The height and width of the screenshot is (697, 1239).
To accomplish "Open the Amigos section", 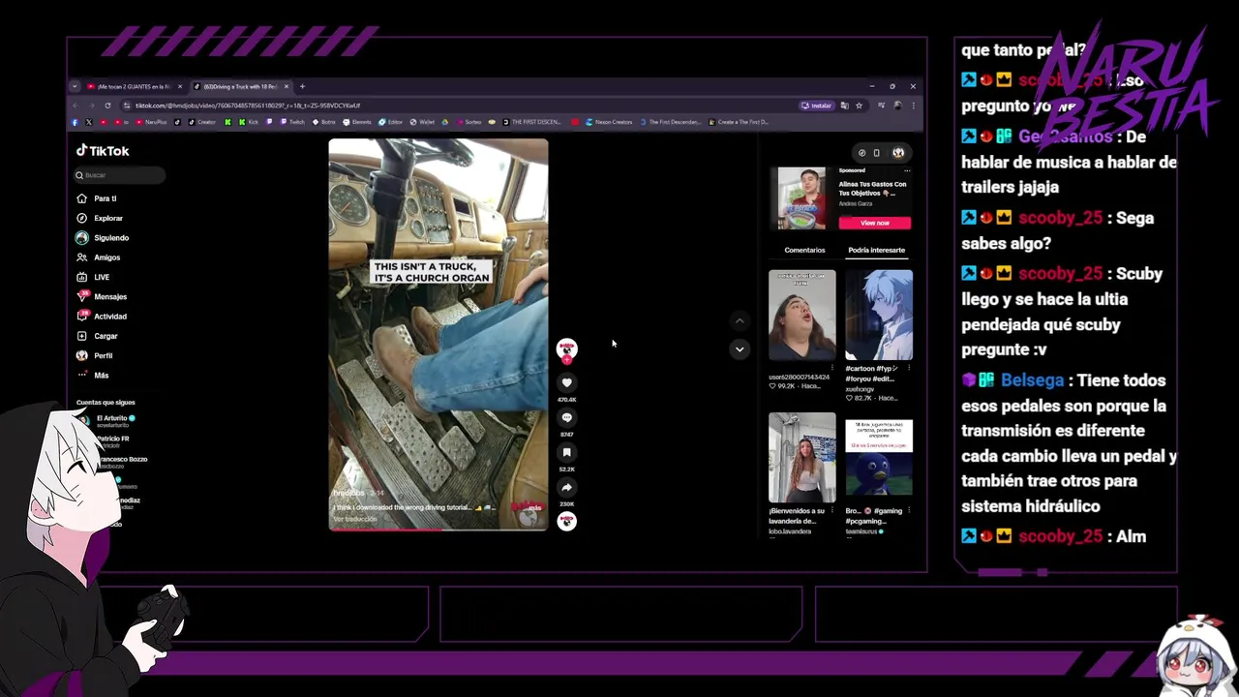I will [x=99, y=258].
